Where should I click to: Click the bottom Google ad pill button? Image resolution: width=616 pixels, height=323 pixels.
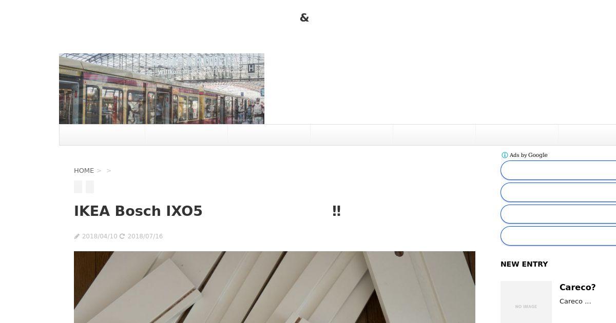point(559,236)
